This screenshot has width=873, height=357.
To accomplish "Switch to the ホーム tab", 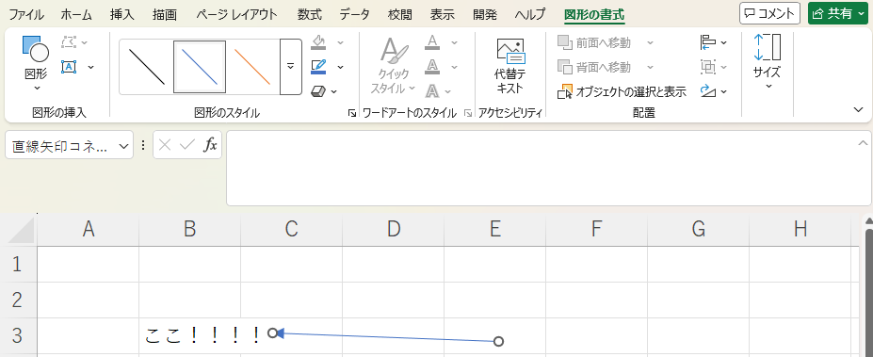I will pyautogui.click(x=76, y=14).
